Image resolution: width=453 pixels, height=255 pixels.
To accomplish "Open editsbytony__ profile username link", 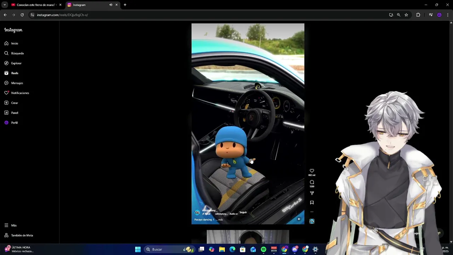I will (x=209, y=210).
